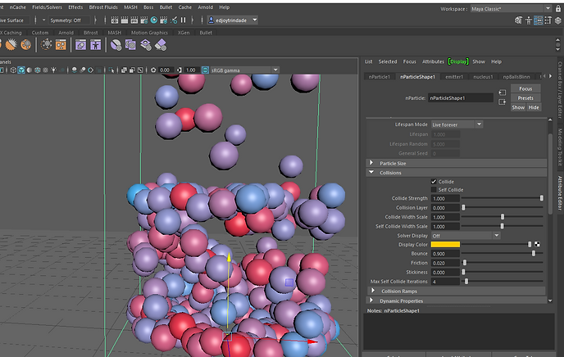Click the Presets button
The height and width of the screenshot is (357, 564).
pos(525,98)
